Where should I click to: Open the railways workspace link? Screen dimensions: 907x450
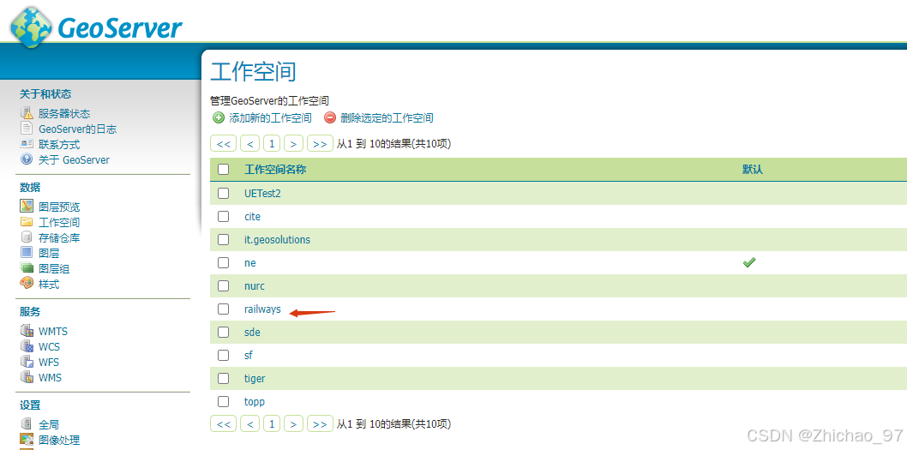262,309
